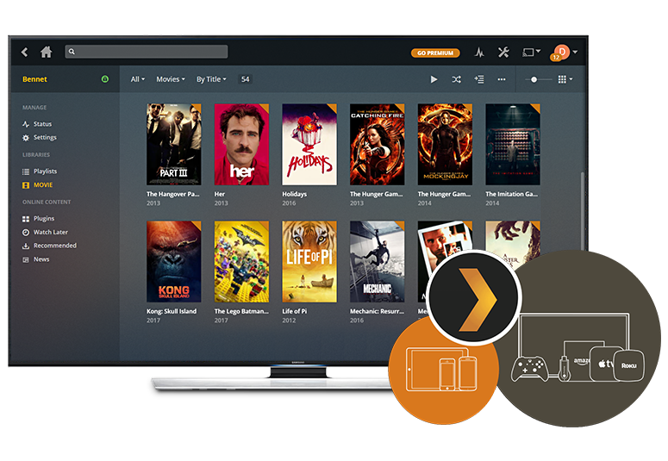The width and height of the screenshot is (668, 461).
Task: Open Playlists in the sidebar
Action: click(x=45, y=171)
